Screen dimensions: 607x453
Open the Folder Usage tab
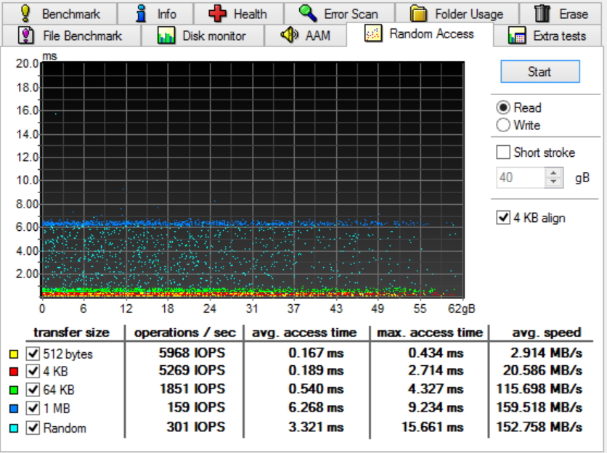(457, 14)
